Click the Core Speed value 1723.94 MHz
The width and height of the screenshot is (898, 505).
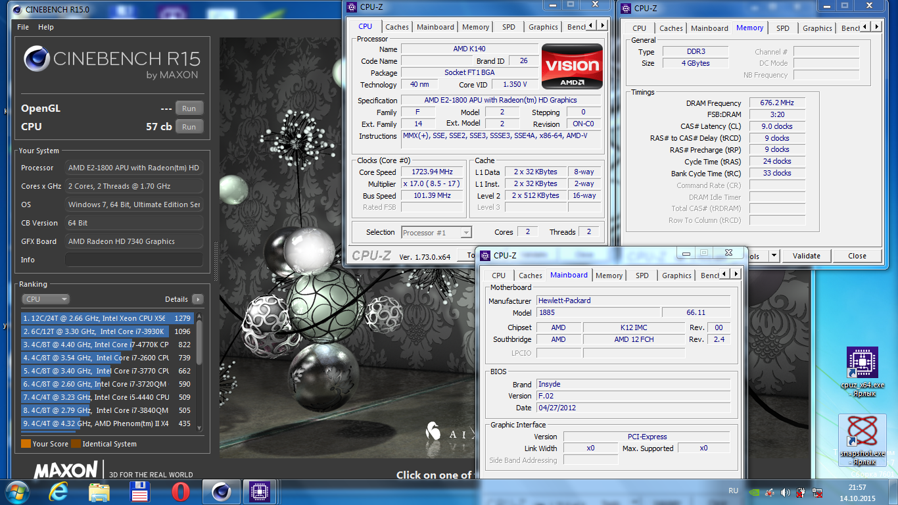tap(432, 172)
